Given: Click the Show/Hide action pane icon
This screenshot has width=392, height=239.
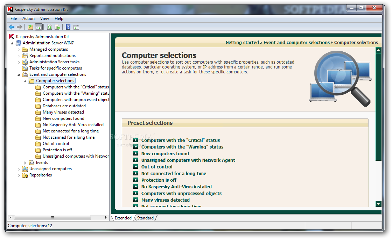Looking at the screenshot, I should 76,27.
